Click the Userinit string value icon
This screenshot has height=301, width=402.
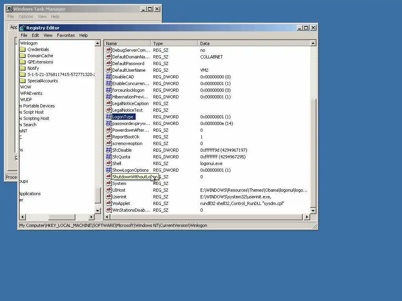pyautogui.click(x=109, y=196)
